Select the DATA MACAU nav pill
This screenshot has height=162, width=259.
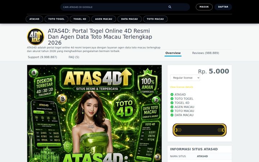pyautogui.click(x=129, y=19)
